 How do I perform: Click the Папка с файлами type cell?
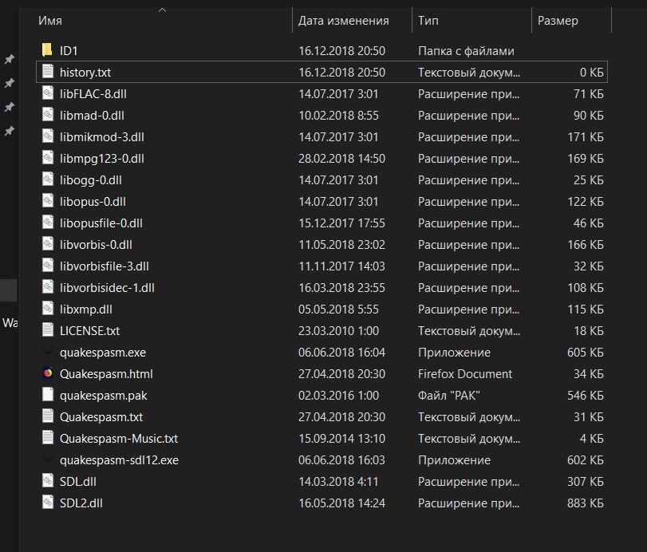(x=466, y=51)
